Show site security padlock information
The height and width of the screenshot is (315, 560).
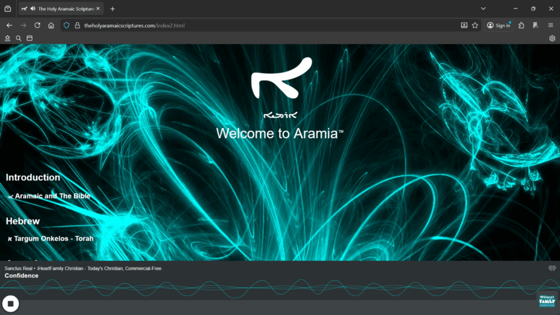click(77, 25)
